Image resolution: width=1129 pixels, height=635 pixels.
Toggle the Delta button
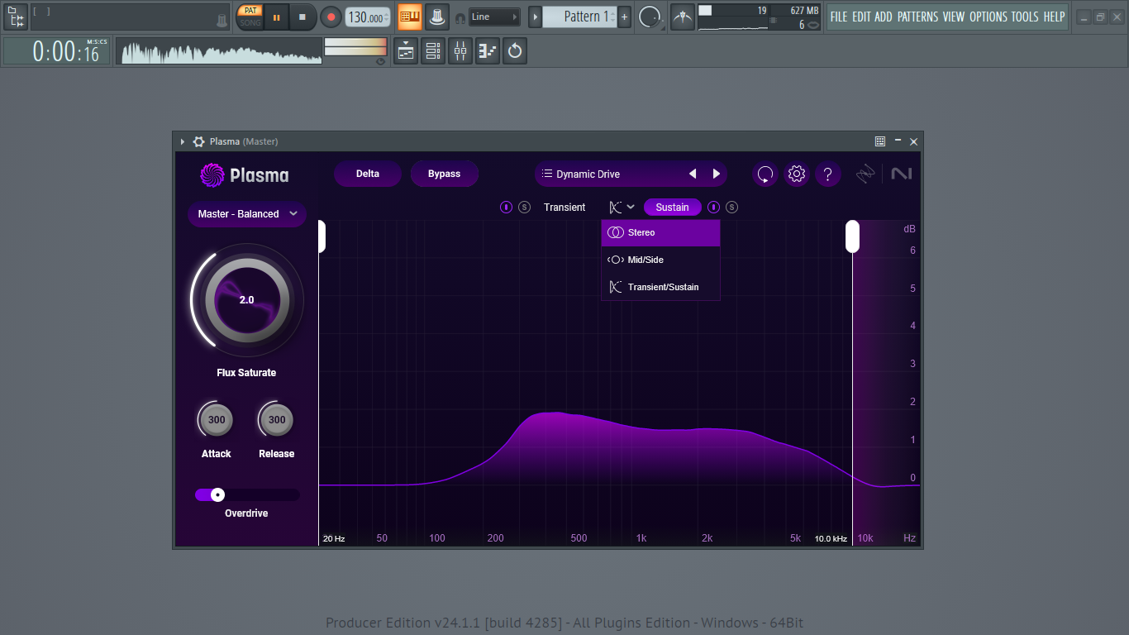368,174
